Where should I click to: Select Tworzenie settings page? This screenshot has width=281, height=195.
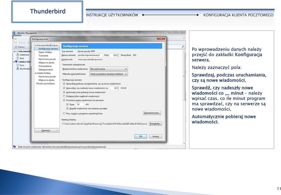(43, 55)
